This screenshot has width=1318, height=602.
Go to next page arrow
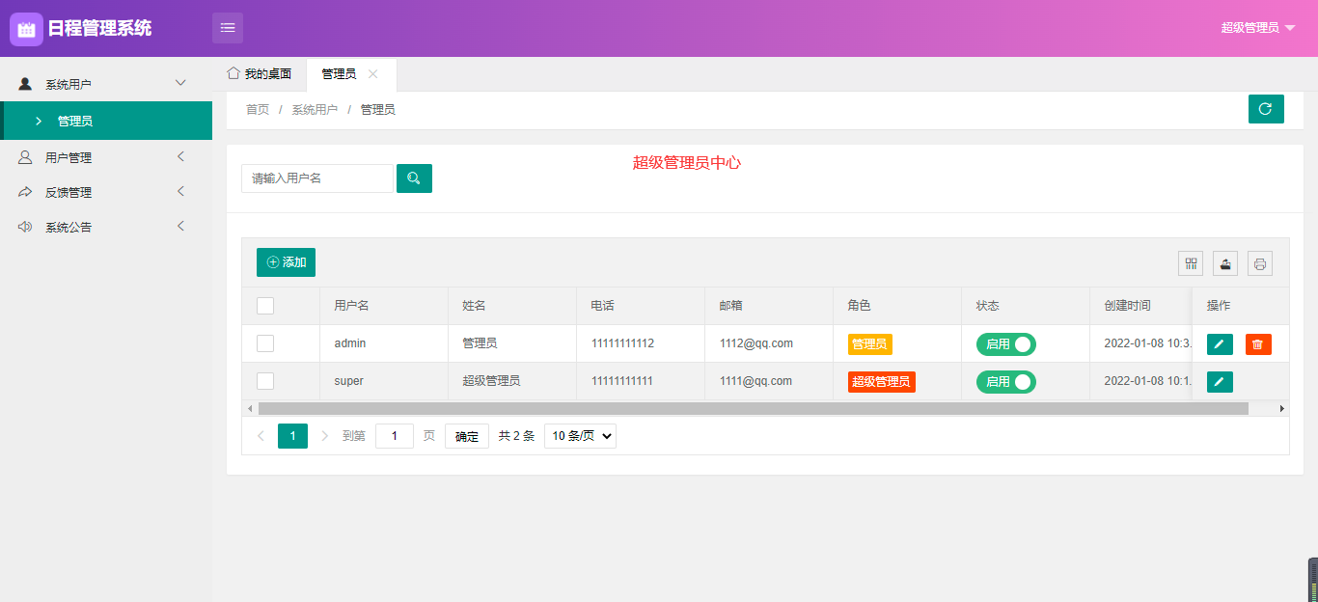coord(324,436)
